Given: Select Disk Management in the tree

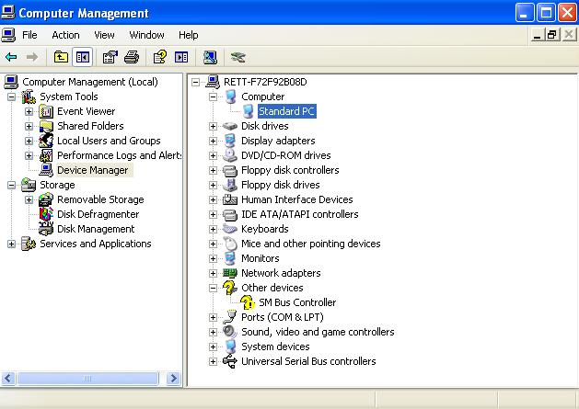Looking at the screenshot, I should coord(96,229).
